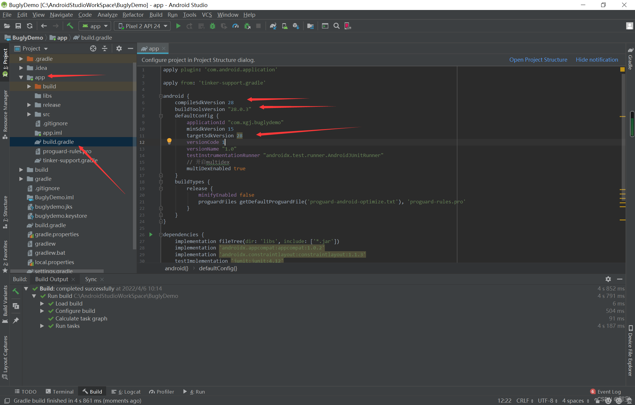Open the Pixel 2 API 24 device dropdown
Viewport: 635px width, 405px height.
tap(143, 26)
